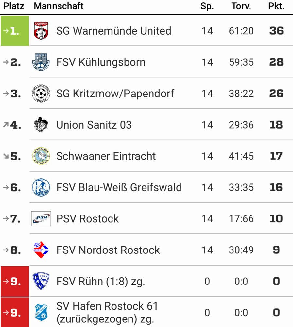Screen dimensions: 293x327
Task: Select the green first-place rank cell
Action: (x=15, y=31)
